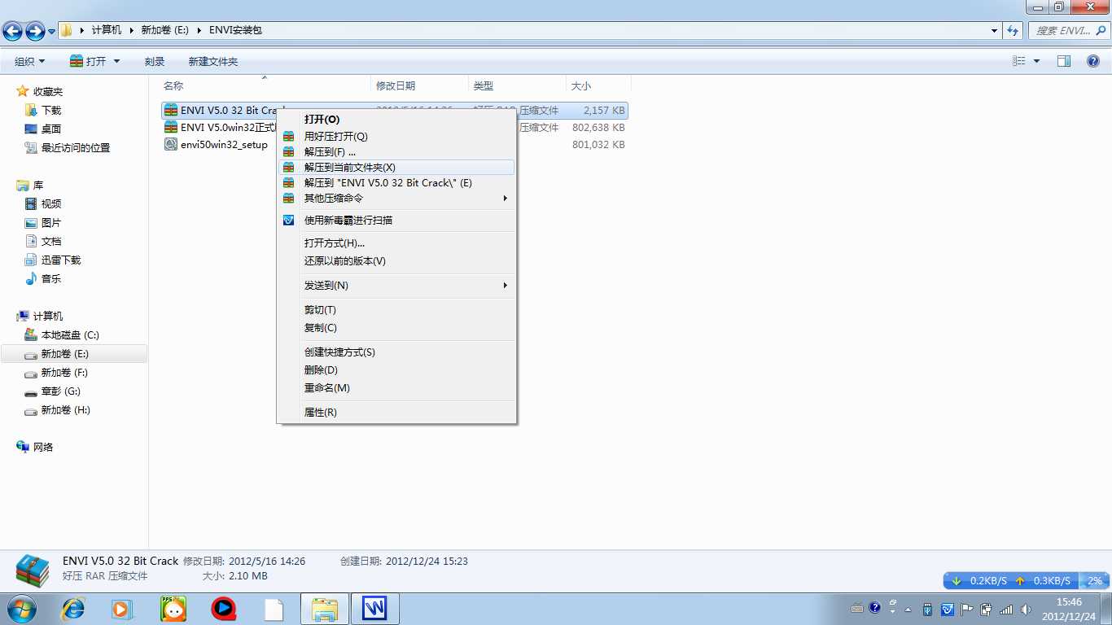The width and height of the screenshot is (1112, 625).
Task: Click the 新建文件夹 button
Action: point(213,61)
